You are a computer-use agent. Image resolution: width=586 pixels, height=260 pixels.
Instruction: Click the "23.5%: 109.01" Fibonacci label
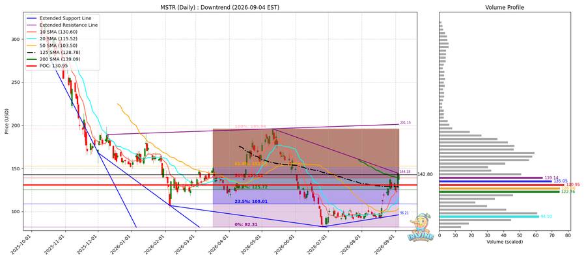[251, 201]
